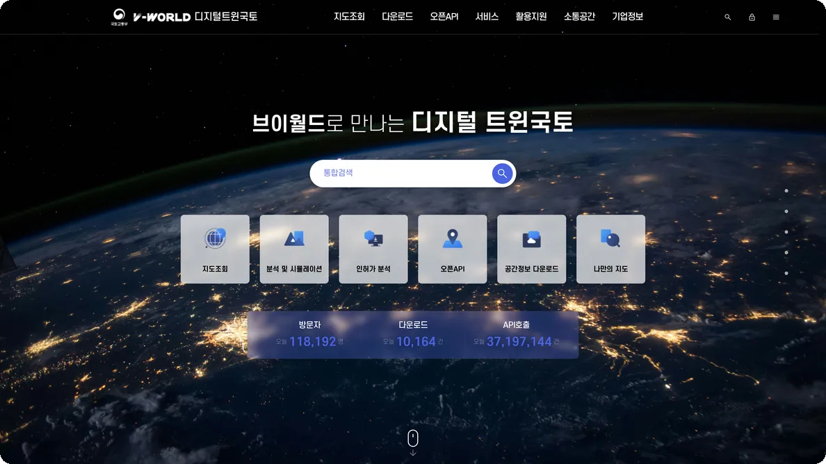
Task: Open the 기업정보 menu
Action: (x=627, y=17)
